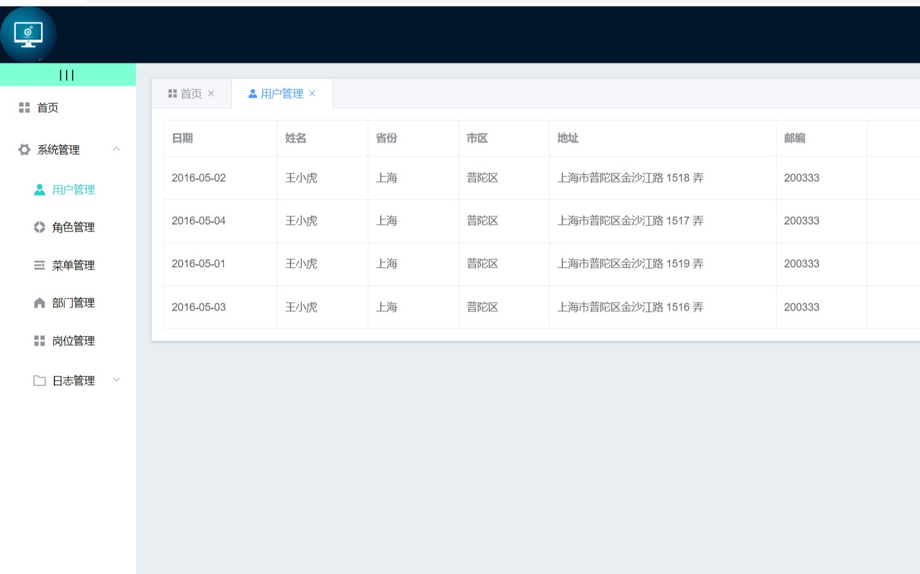The image size is (920, 574).
Task: Open the 菜单管理 menu entry
Action: coord(74,265)
